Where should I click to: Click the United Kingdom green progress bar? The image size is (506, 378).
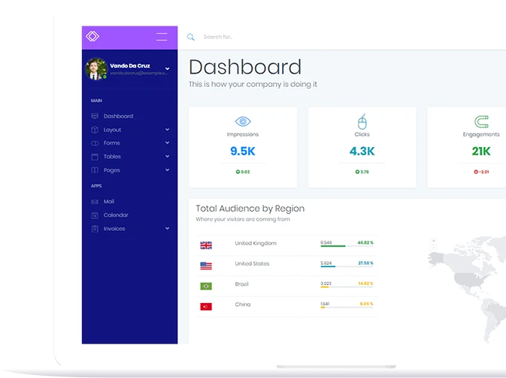pos(333,246)
